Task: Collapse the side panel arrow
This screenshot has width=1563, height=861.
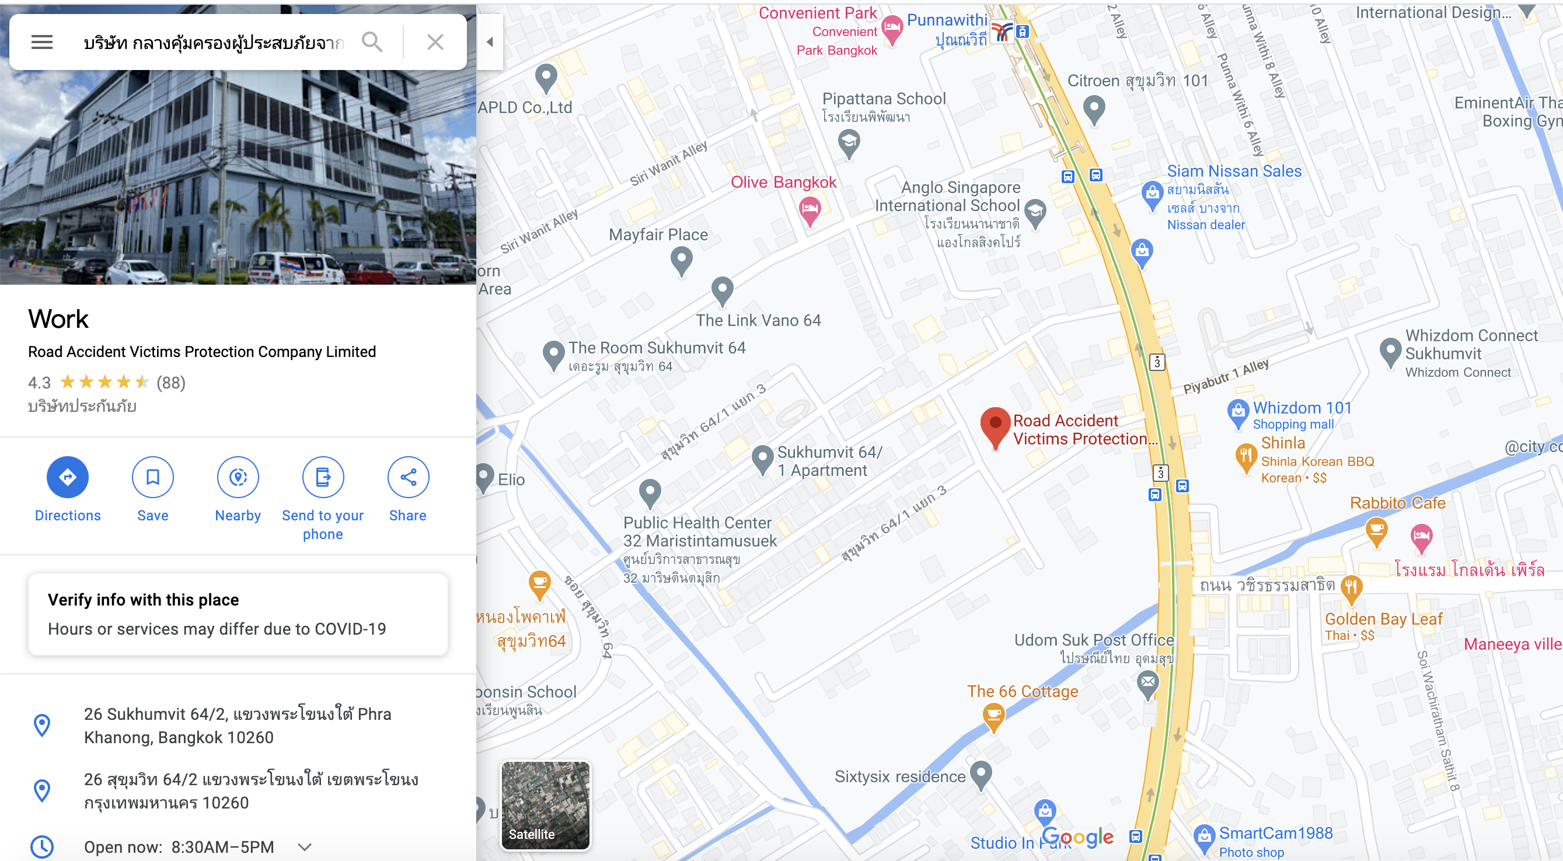Action: 490,42
